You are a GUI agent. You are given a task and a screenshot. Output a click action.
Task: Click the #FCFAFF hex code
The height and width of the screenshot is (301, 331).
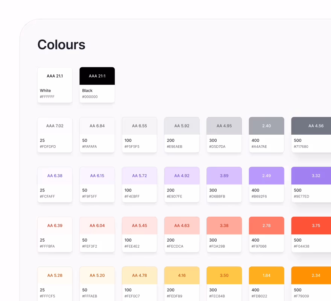(x=47, y=196)
